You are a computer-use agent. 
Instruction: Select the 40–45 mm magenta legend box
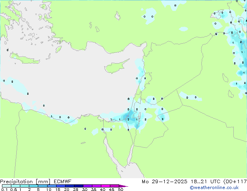click(x=106, y=186)
